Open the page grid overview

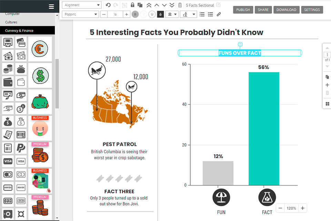tap(327, 104)
